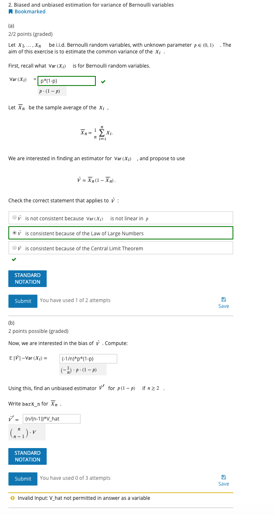
Task: Click the Save link under part (b)
Action: point(223,484)
